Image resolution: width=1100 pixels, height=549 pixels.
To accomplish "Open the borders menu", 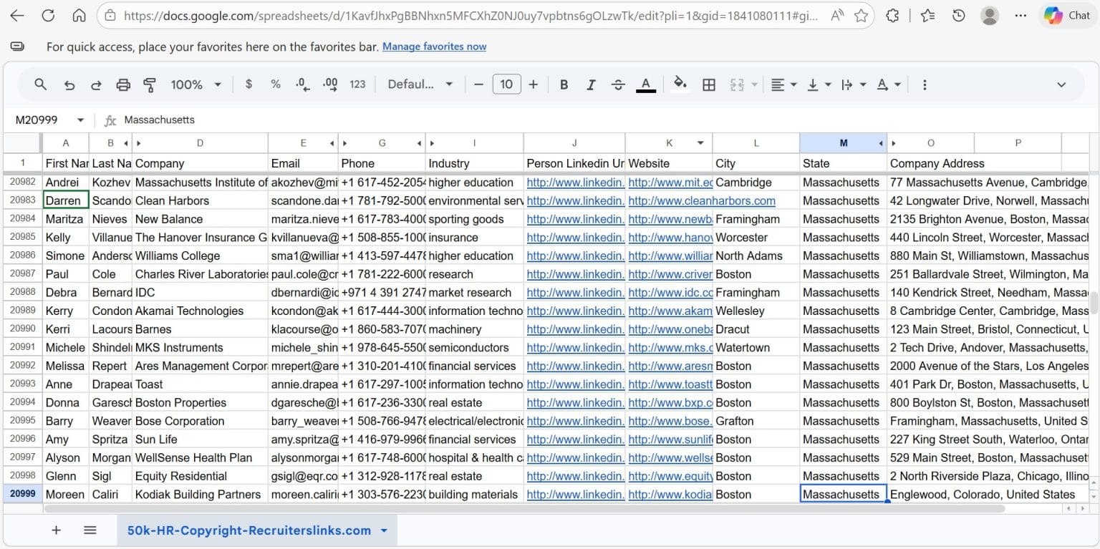I will click(709, 84).
